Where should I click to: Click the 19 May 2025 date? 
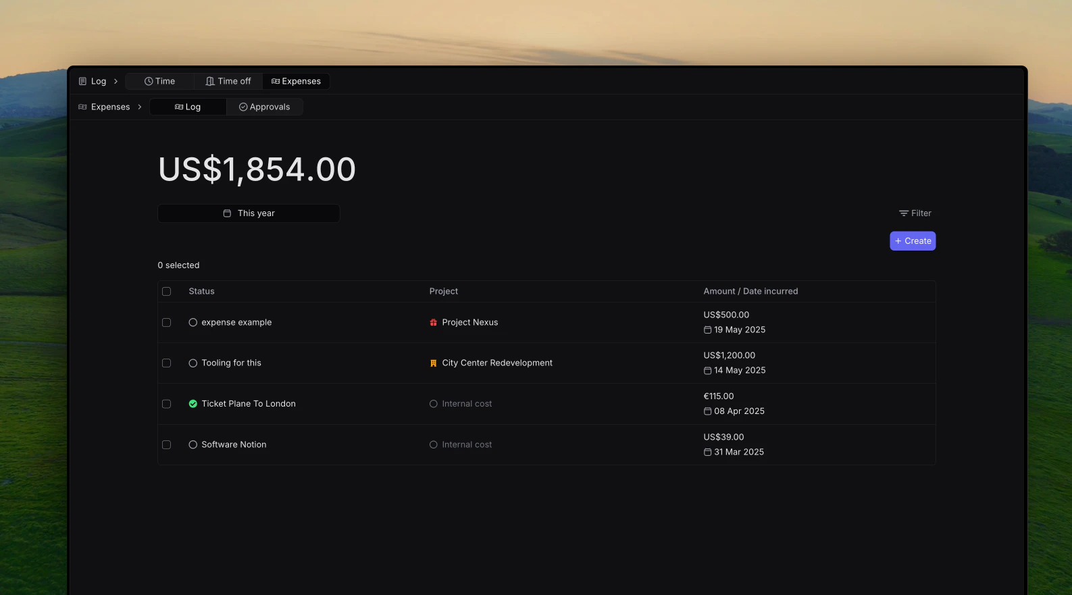click(x=740, y=330)
